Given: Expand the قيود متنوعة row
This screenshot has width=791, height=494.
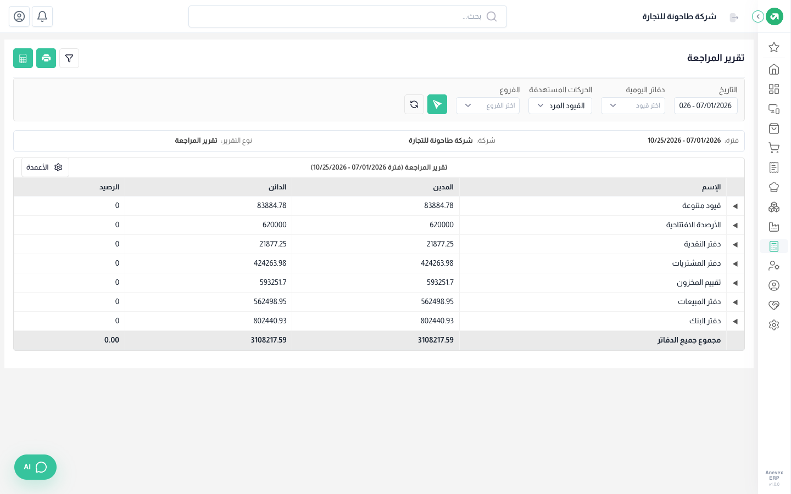Looking at the screenshot, I should (x=735, y=206).
